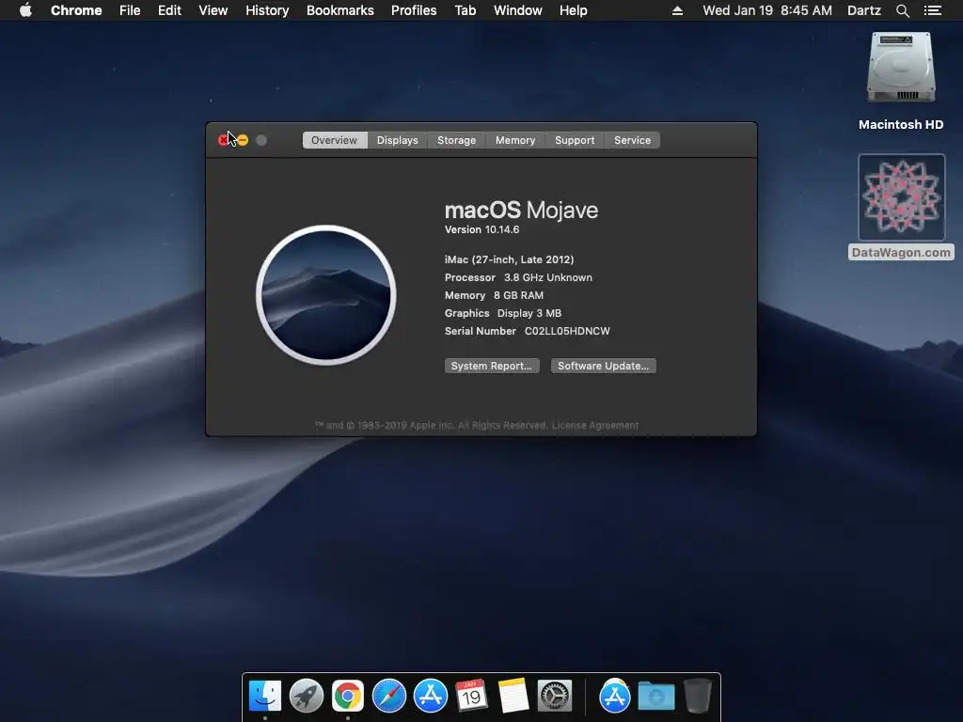Open the Edit menu
The height and width of the screenshot is (722, 963).
[x=169, y=10]
